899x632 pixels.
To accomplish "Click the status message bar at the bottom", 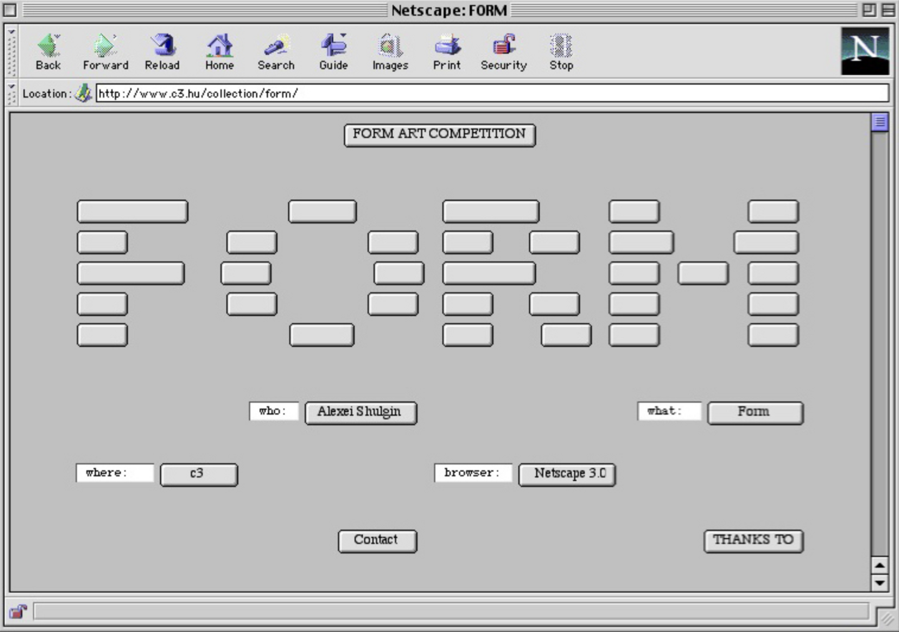I will pyautogui.click(x=451, y=611).
